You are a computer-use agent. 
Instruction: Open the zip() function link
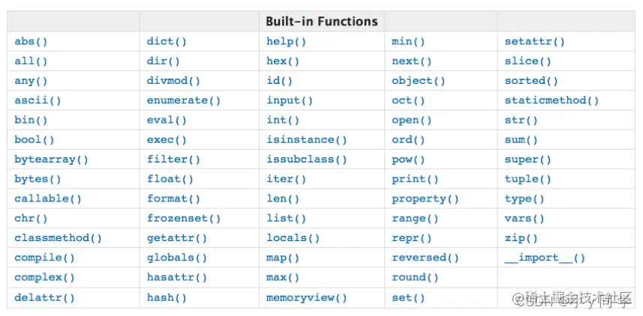tap(521, 238)
